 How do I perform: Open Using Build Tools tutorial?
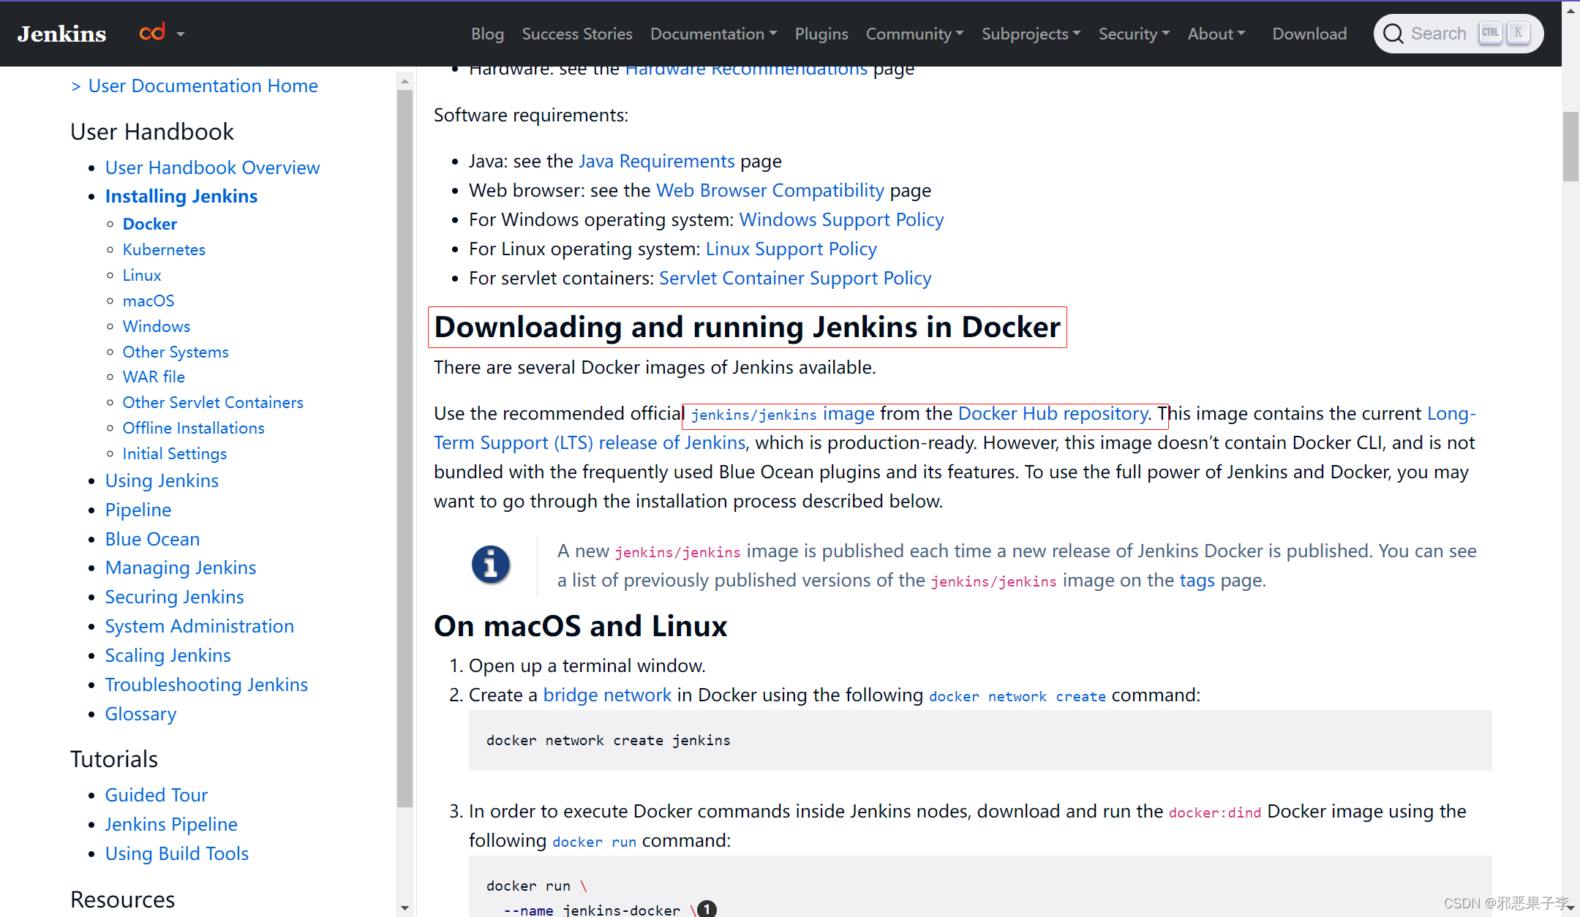(x=177, y=853)
